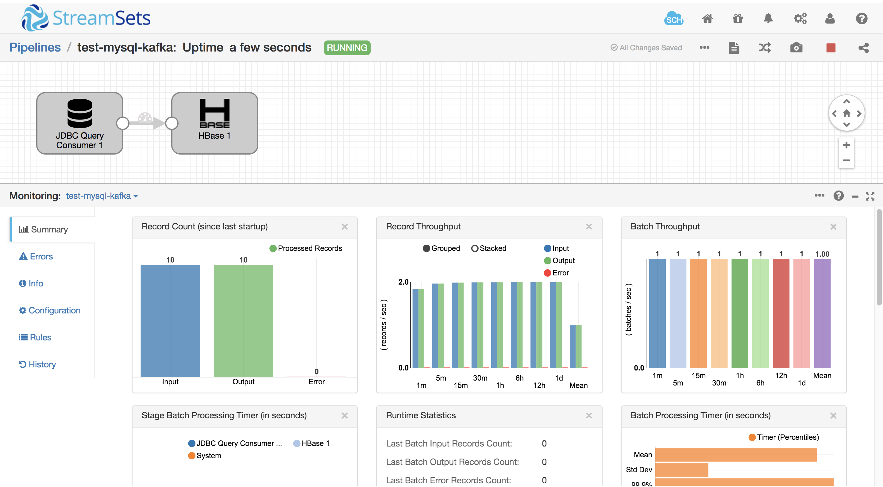This screenshot has height=487, width=883.
Task: Toggle the Processed Records legend swatch
Action: [x=273, y=248]
